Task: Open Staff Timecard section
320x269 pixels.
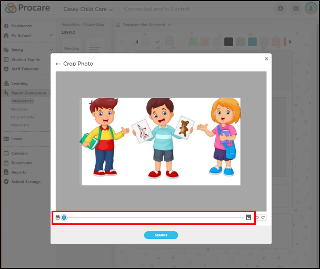Action: coord(25,69)
